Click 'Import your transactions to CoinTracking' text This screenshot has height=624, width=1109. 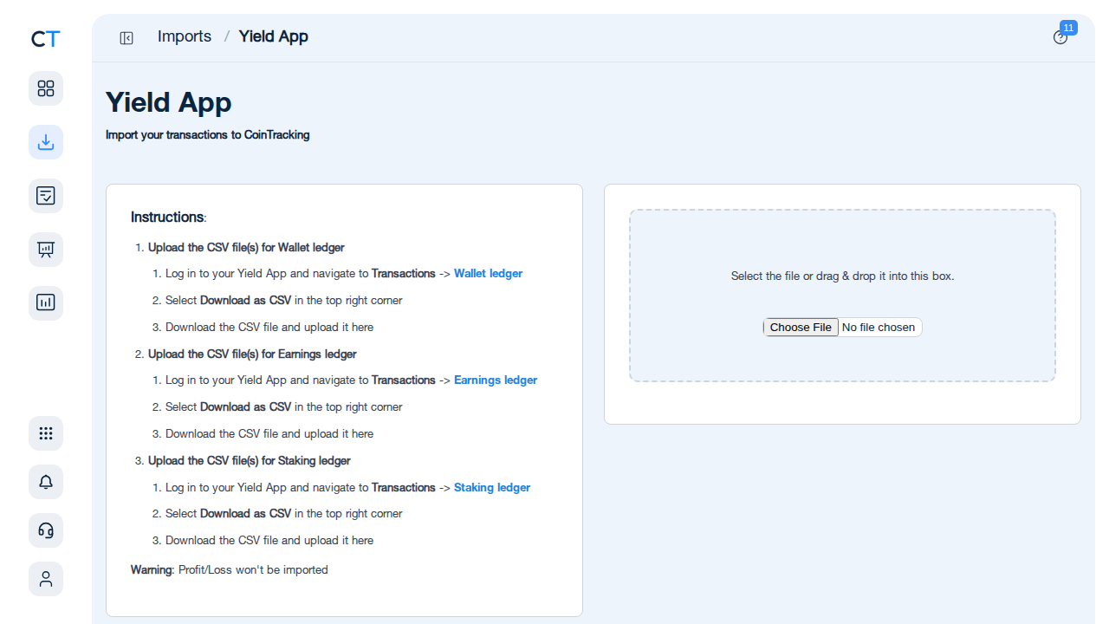tap(208, 134)
